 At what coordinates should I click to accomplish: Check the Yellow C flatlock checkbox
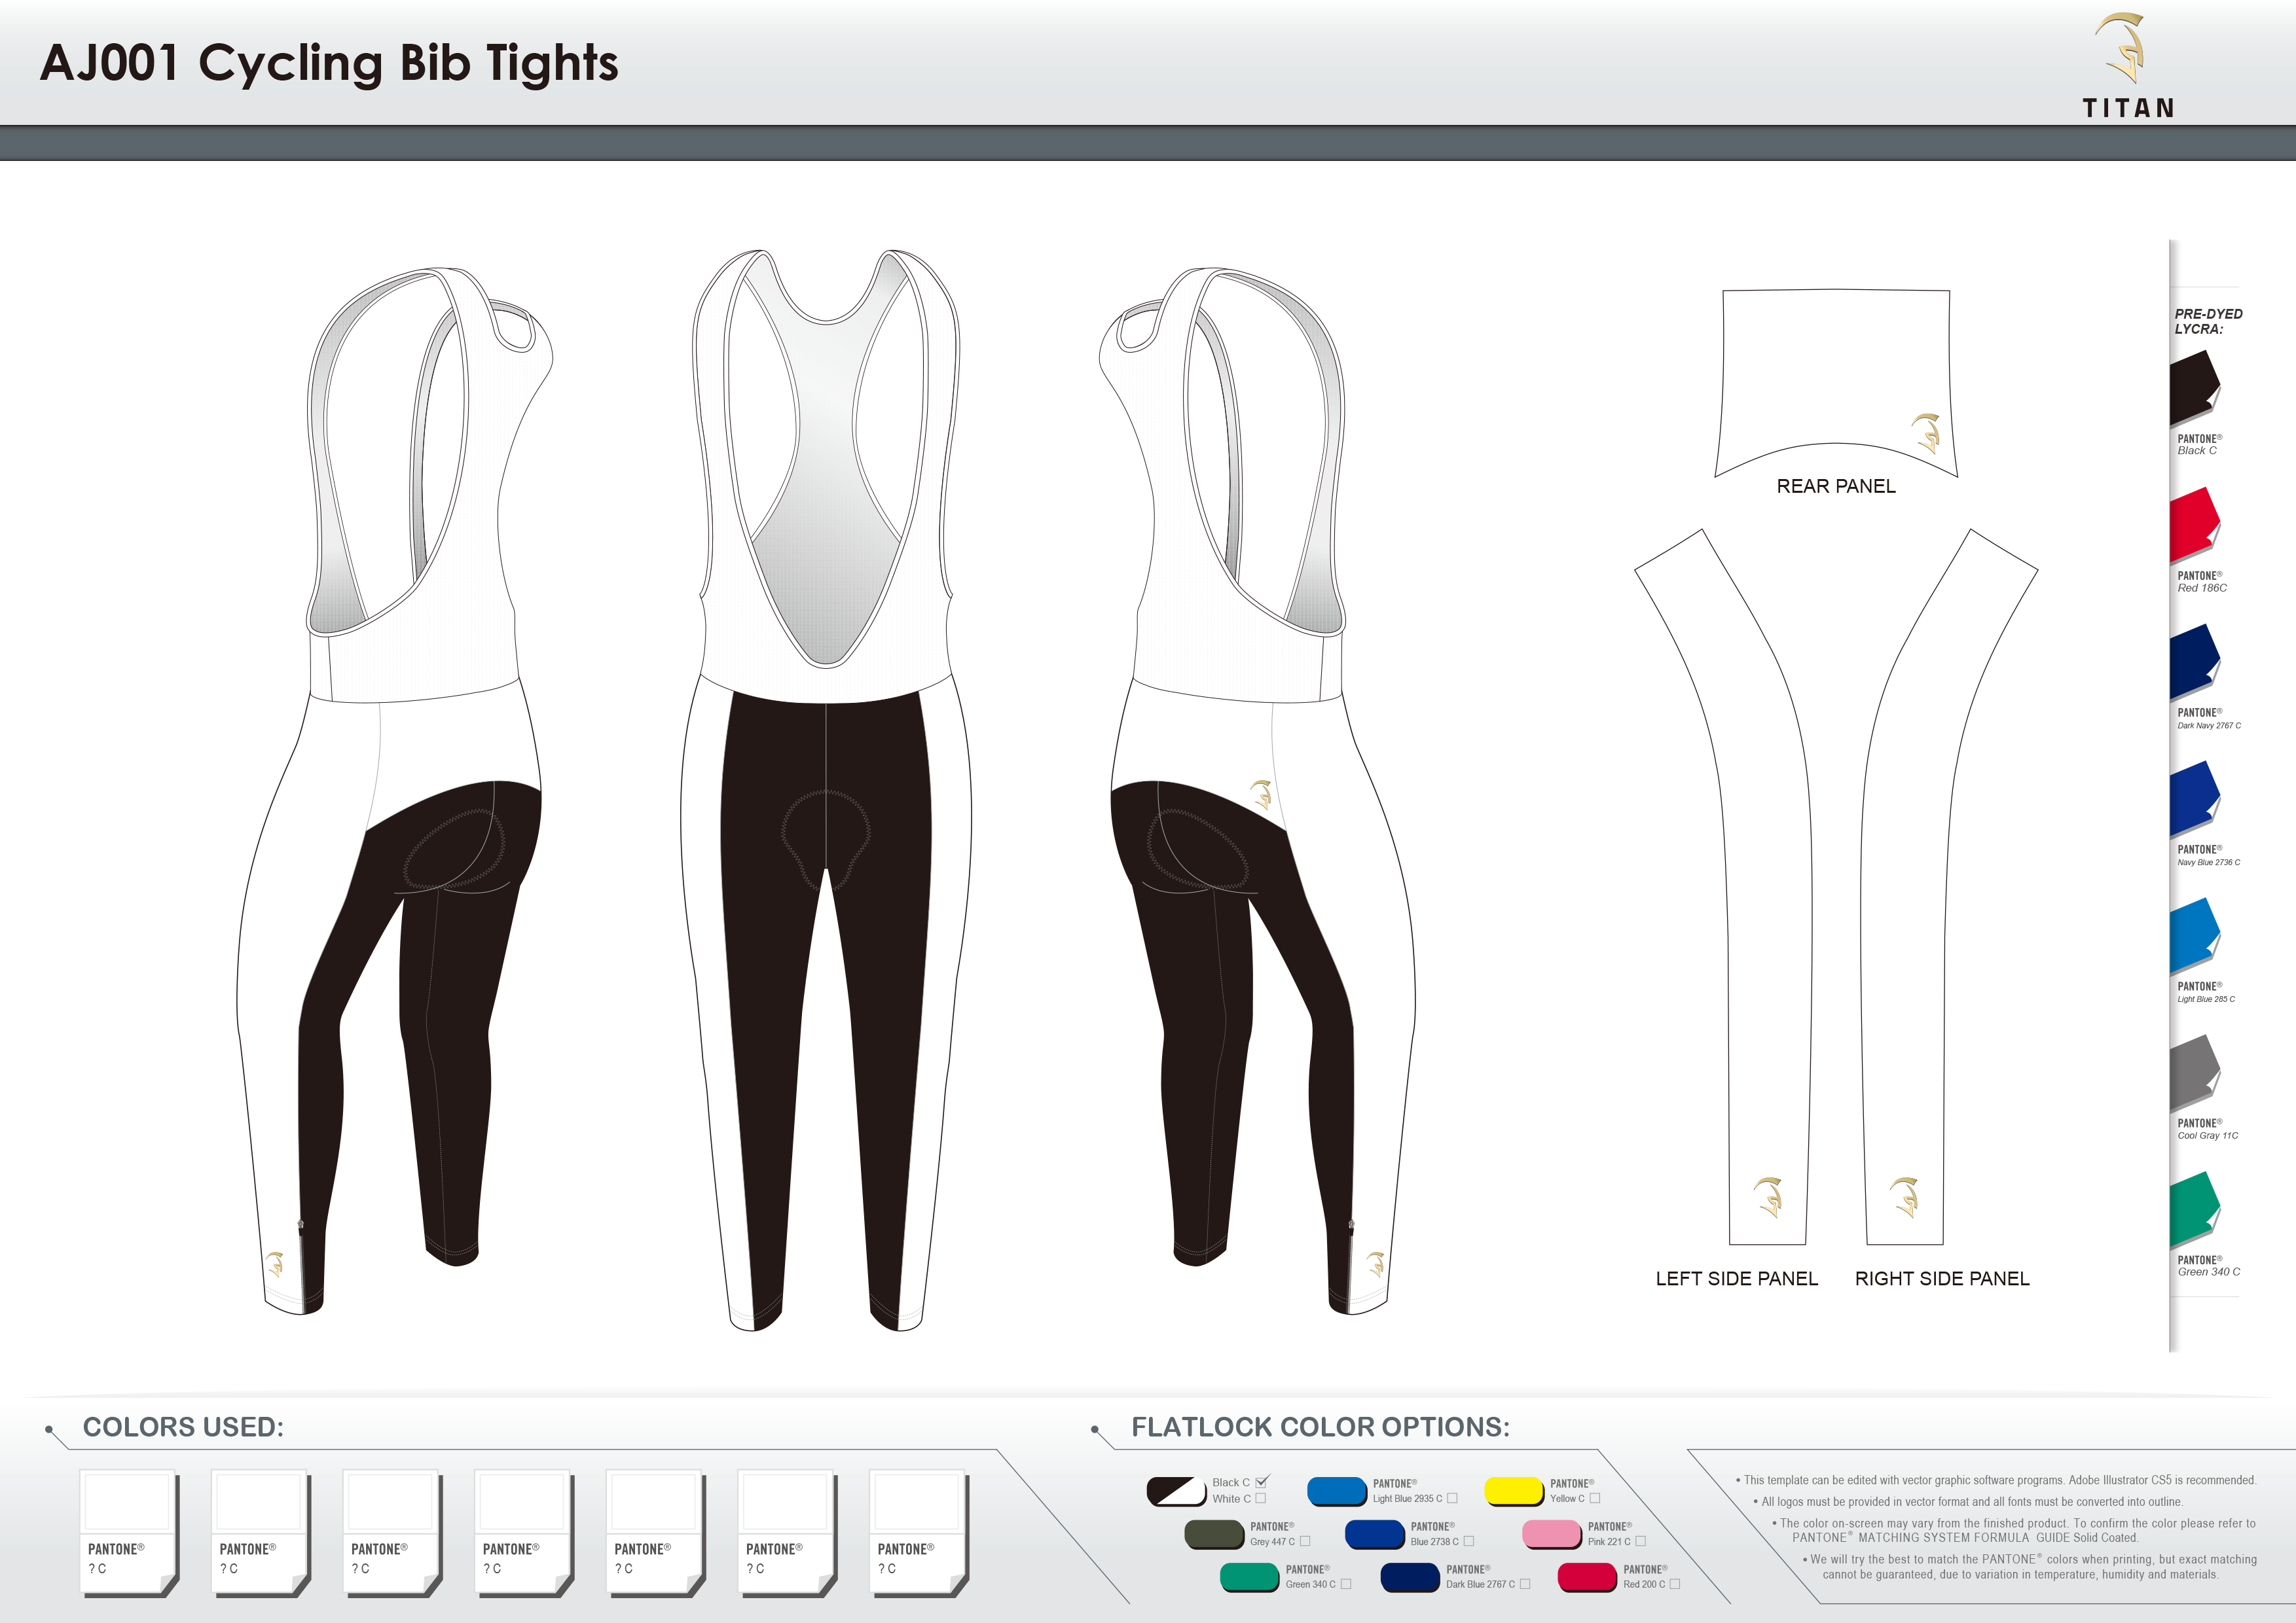pos(1596,1499)
